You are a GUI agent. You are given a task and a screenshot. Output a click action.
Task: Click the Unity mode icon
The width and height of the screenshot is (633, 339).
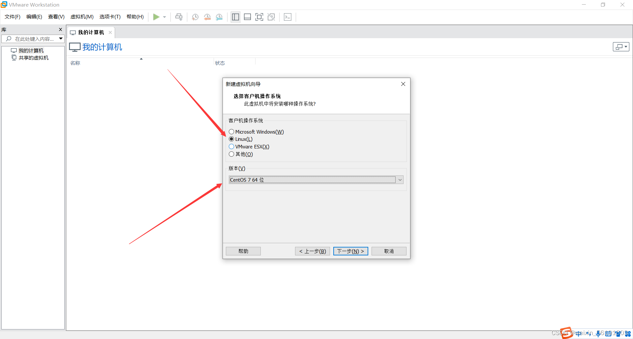point(271,17)
